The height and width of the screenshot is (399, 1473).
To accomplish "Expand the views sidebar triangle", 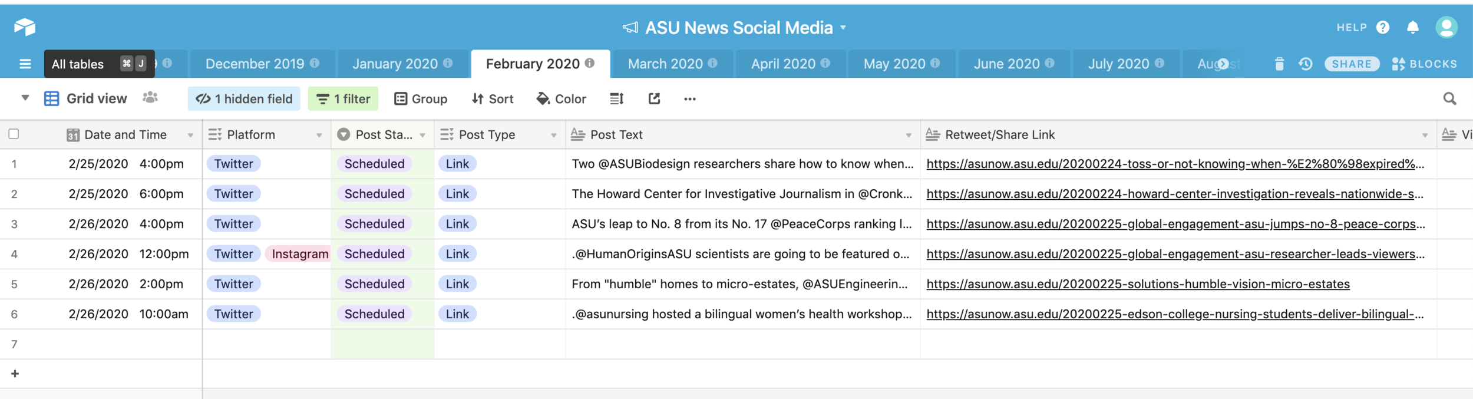I will [25, 98].
